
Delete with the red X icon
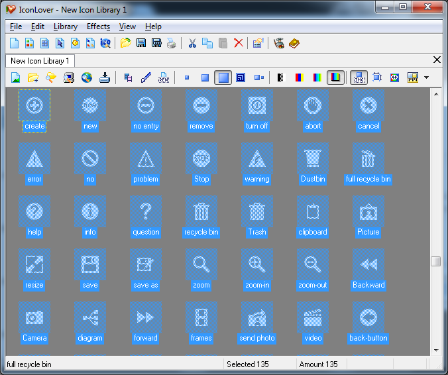coord(239,43)
